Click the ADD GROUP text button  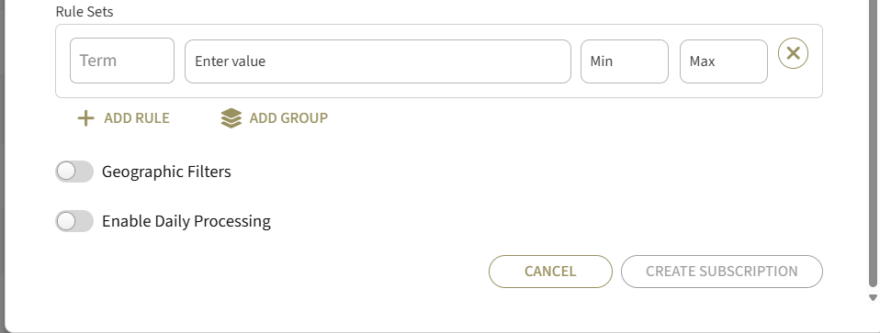[288, 118]
